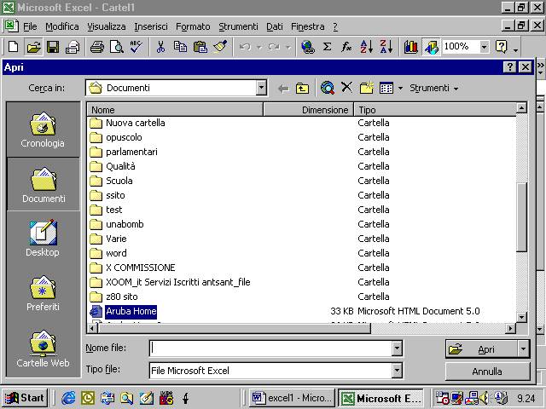
Task: Open the Strumenti menu in menu bar
Action: pos(238,26)
